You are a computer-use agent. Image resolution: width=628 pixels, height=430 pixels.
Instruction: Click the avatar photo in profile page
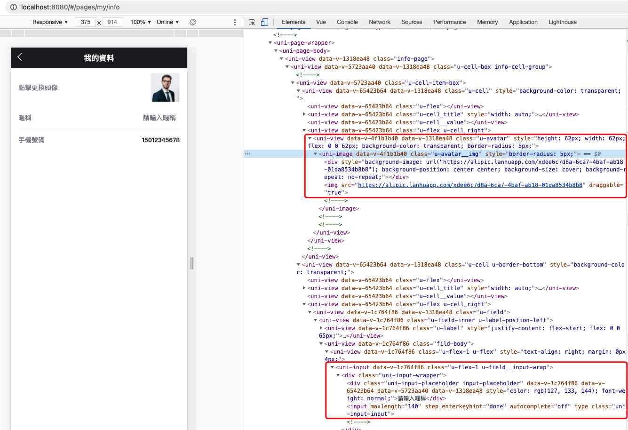pos(165,88)
